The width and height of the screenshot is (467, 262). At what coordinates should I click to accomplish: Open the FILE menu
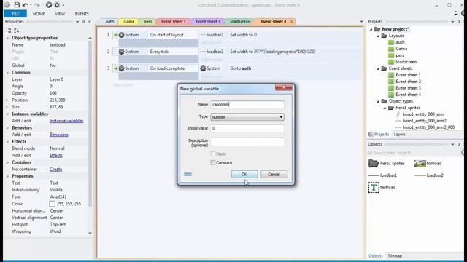[15, 14]
